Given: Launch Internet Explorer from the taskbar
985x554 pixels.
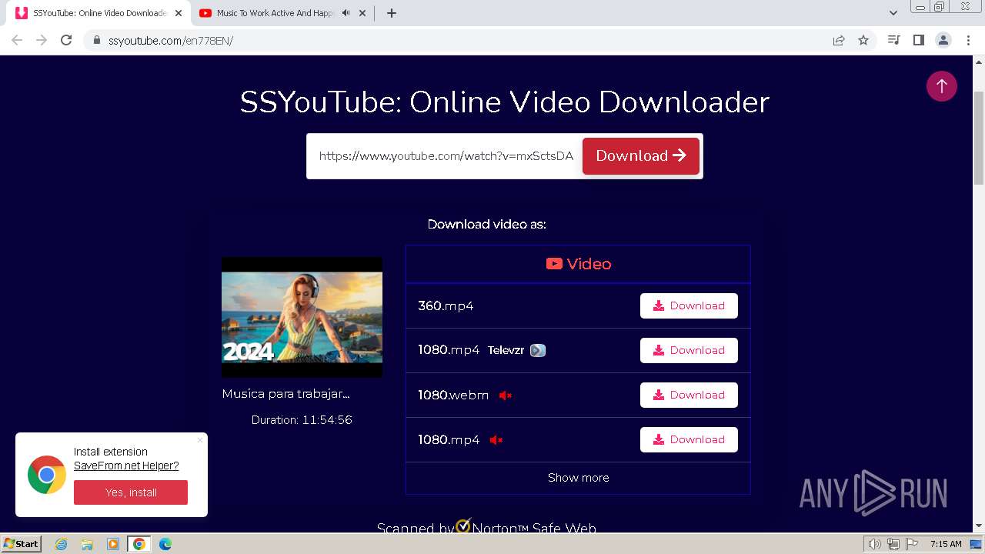Looking at the screenshot, I should [x=62, y=544].
